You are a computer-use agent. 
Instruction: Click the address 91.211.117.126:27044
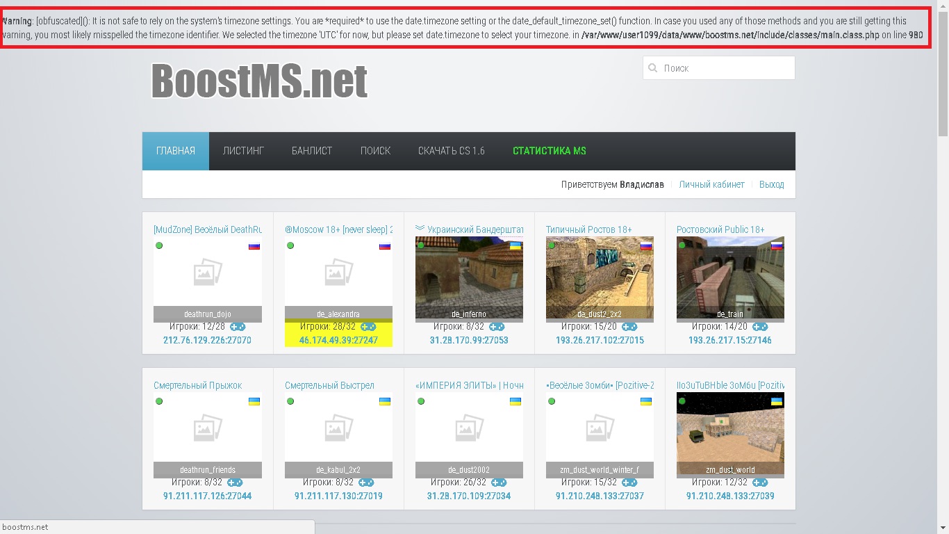[207, 496]
